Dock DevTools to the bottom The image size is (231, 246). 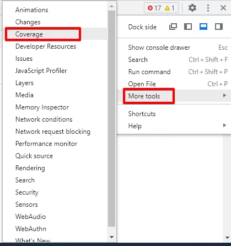pos(203,27)
